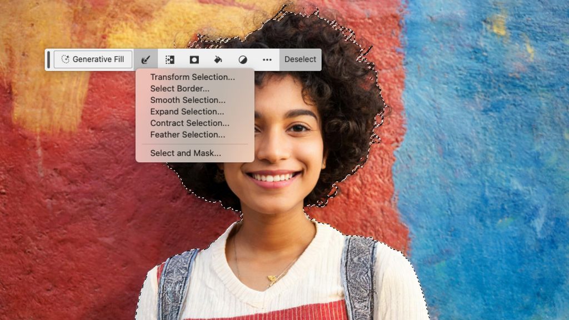Select the Invert Selection icon
The image size is (569, 320).
[169, 59]
